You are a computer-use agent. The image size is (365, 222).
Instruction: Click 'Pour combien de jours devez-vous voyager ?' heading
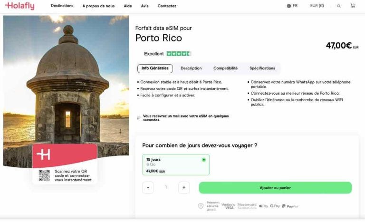click(200, 145)
